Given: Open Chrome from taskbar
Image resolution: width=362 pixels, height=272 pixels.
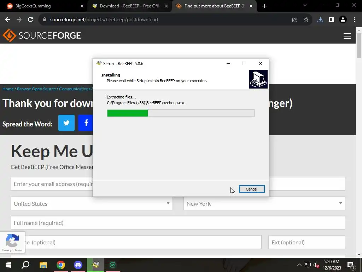Looking at the screenshot, I should pyautogui.click(x=61, y=265).
